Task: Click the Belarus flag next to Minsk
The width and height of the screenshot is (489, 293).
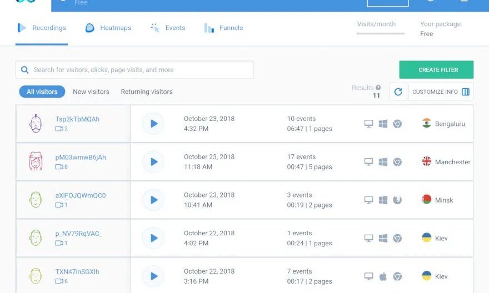Action: (x=426, y=199)
